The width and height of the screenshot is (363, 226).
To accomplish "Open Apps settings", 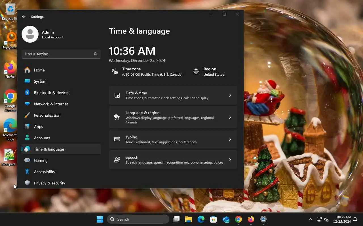I will pos(61,127).
